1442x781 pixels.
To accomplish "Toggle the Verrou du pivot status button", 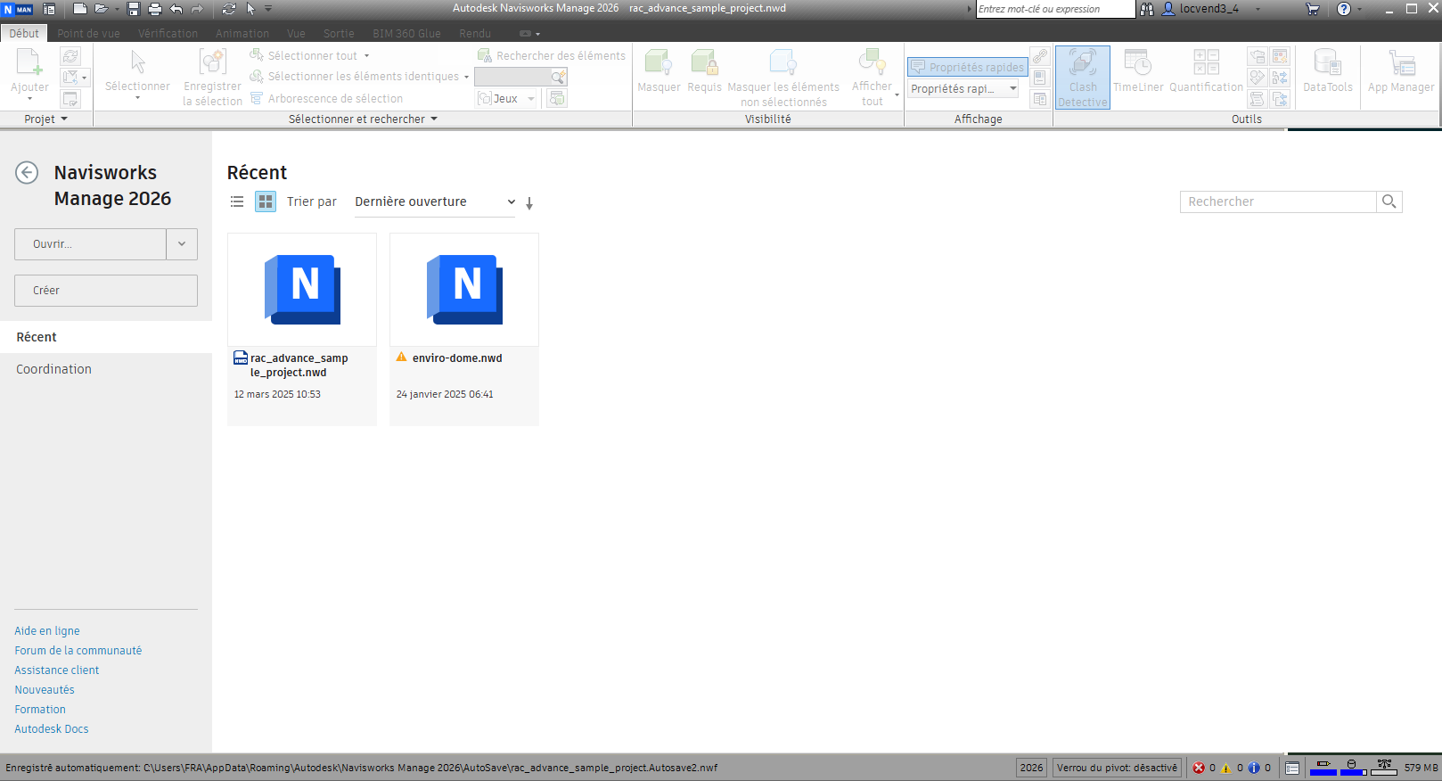I will [1118, 768].
